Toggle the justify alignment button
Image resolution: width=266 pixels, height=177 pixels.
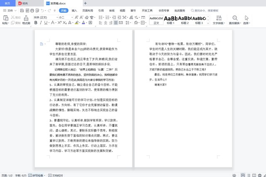pyautogui.click(x=116, y=23)
